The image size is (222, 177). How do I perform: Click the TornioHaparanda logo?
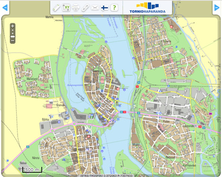(147, 8)
